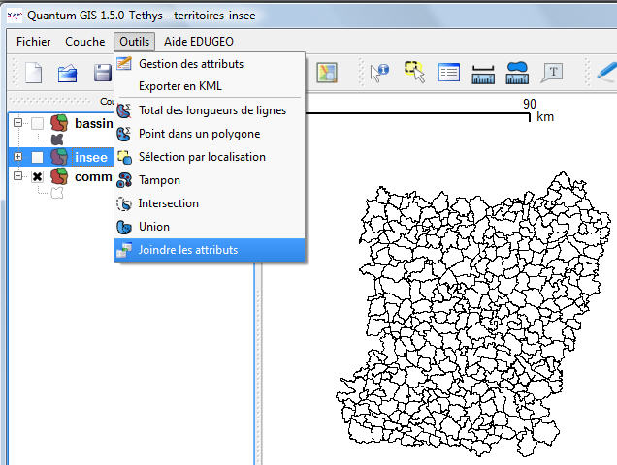Open the Aide EDUGEO menu
Screen dimensions: 617x465
(199, 42)
